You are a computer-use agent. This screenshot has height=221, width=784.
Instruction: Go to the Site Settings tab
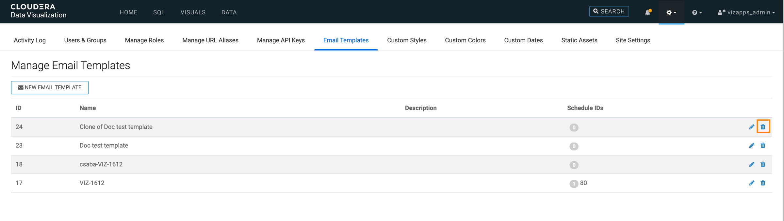pyautogui.click(x=633, y=40)
